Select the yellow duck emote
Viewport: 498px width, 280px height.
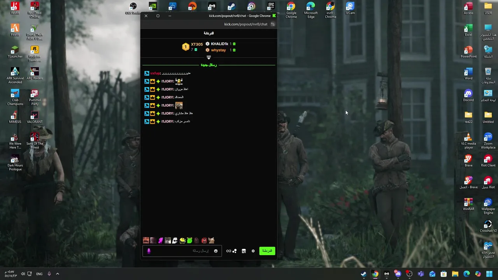pyautogui.click(x=182, y=240)
